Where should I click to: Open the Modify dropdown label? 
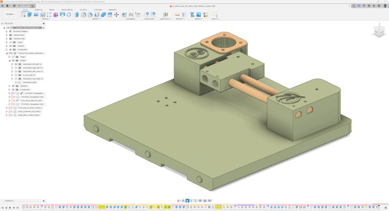pyautogui.click(x=96, y=19)
